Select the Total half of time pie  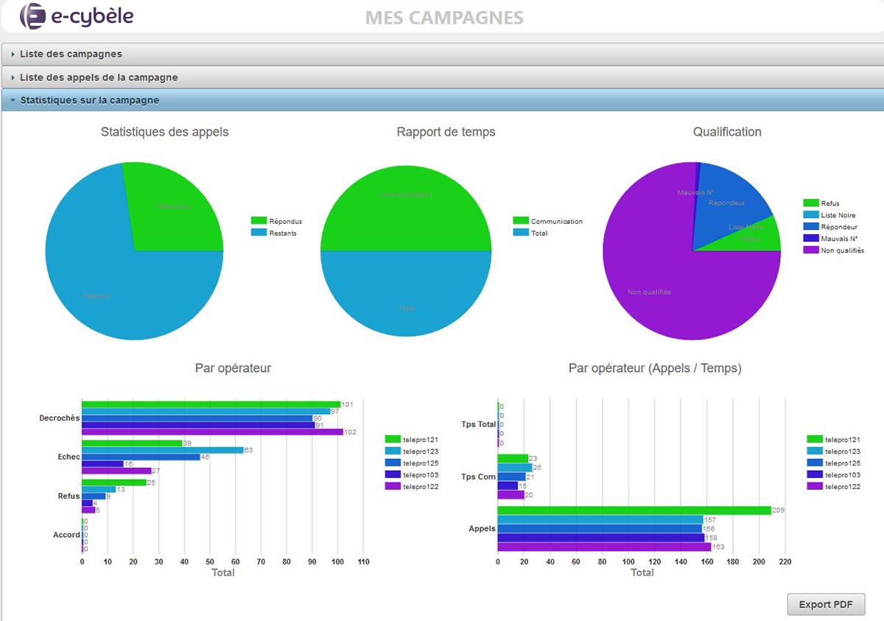tap(406, 295)
